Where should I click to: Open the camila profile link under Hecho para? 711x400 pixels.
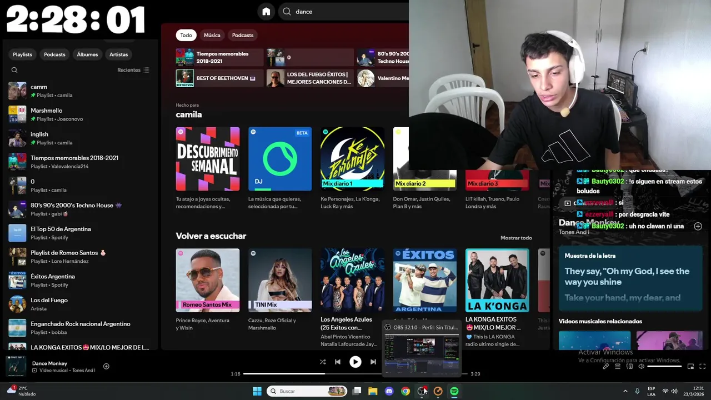pyautogui.click(x=189, y=114)
